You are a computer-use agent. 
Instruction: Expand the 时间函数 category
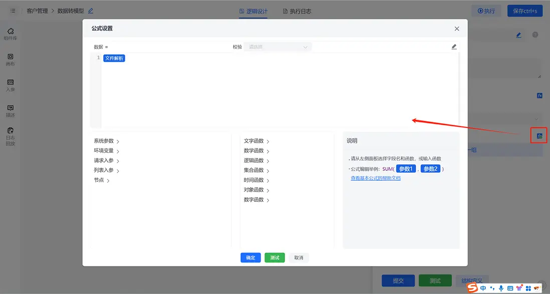coord(256,180)
